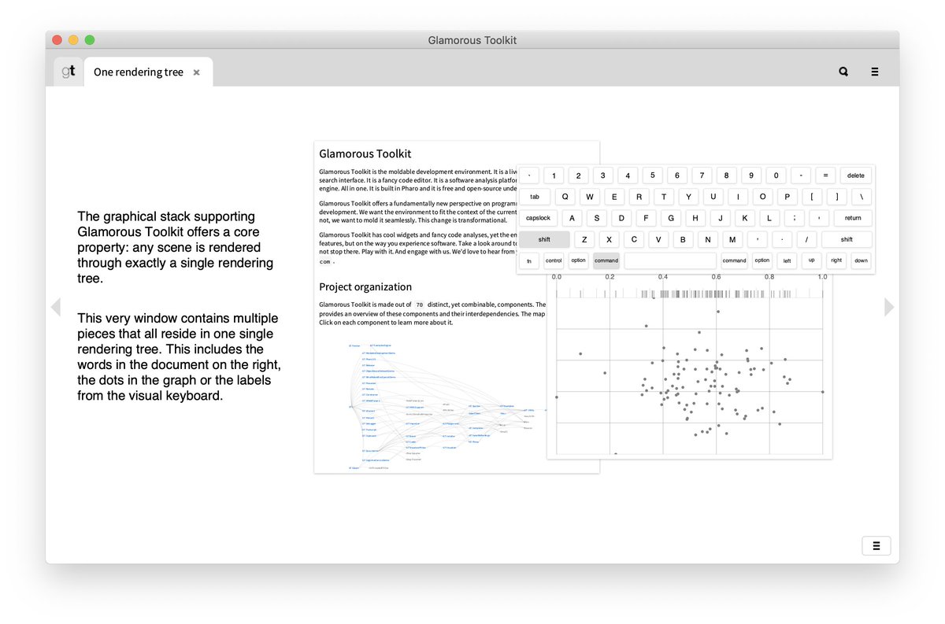Click the left bracket key
Viewport: 945px width, 624px height.
812,197
